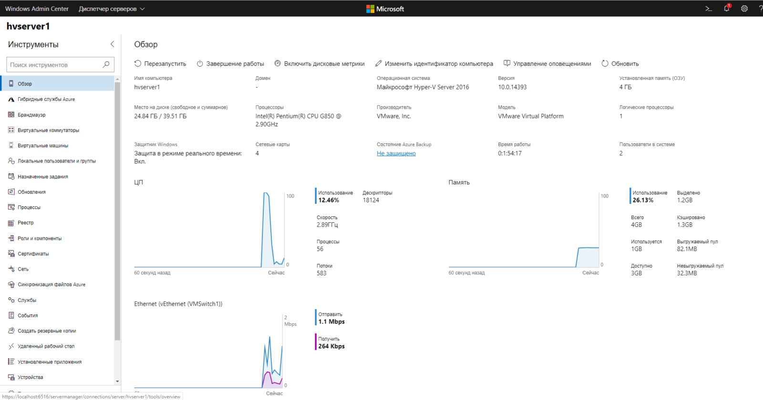Click the События icon
The width and height of the screenshot is (763, 400).
coord(11,315)
